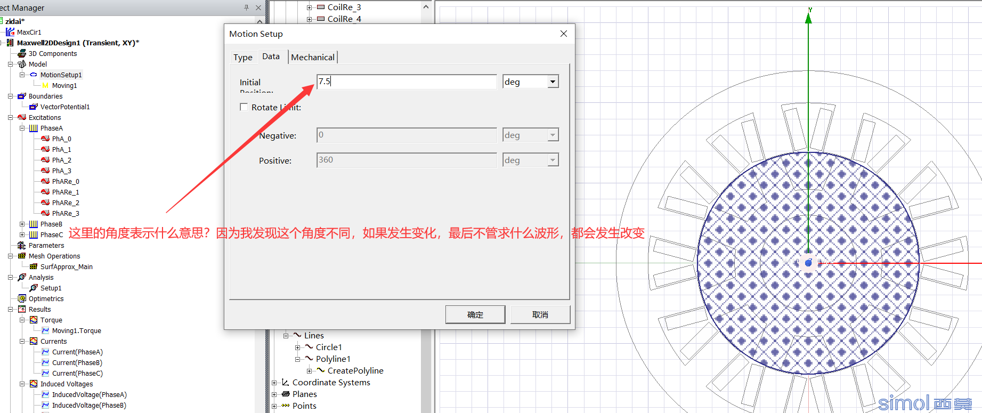Viewport: 982px width, 413px height.
Task: Close the Motion Setup dialog
Action: [x=564, y=34]
